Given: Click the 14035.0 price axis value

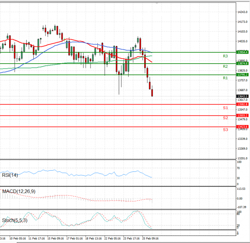Looking at the screenshot, I should pos(242,41).
